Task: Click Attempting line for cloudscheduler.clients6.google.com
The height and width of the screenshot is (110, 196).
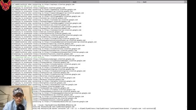Action: (x=40, y=62)
